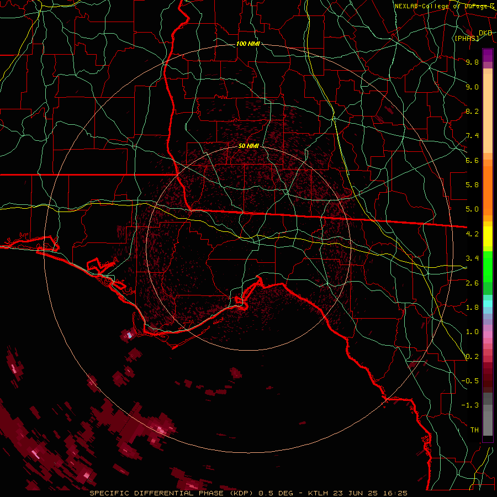
Task: Click the -1.3 scale value
Action: coord(470,405)
